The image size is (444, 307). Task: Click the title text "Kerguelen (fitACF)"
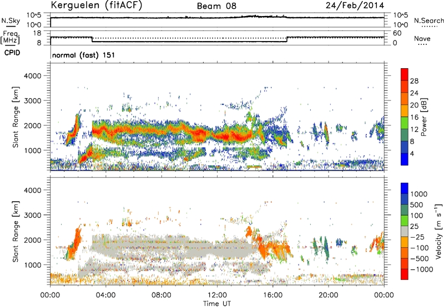tap(96, 5)
